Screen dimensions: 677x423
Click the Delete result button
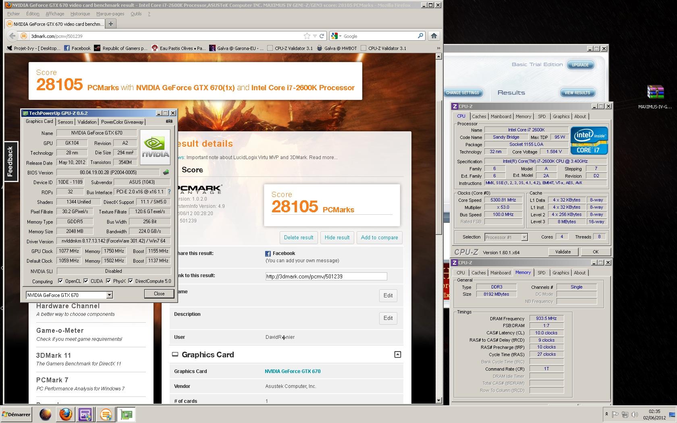point(299,237)
